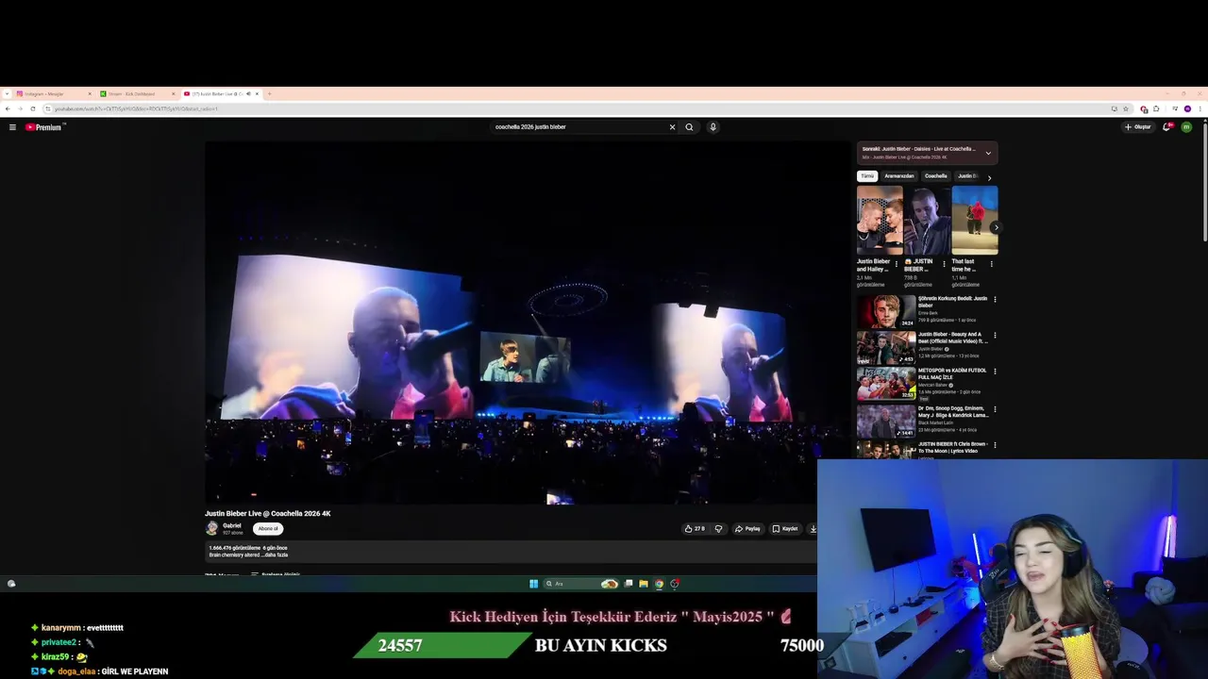Go back in the browser
1208x679 pixels.
pos(8,108)
